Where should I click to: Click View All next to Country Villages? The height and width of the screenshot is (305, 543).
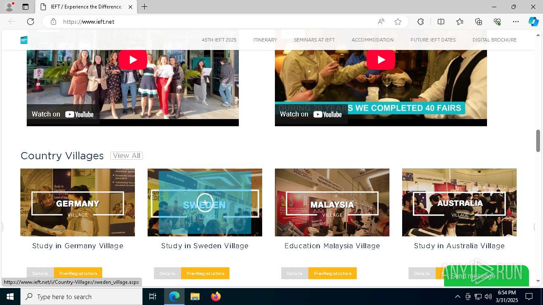(x=126, y=155)
